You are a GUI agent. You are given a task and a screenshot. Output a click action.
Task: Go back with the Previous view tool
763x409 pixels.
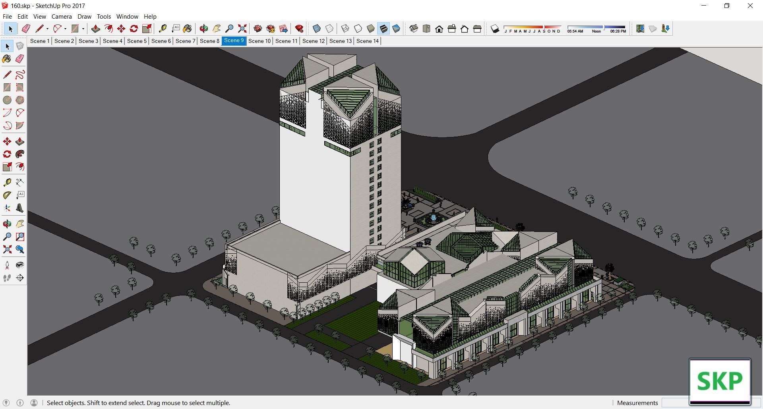point(20,249)
